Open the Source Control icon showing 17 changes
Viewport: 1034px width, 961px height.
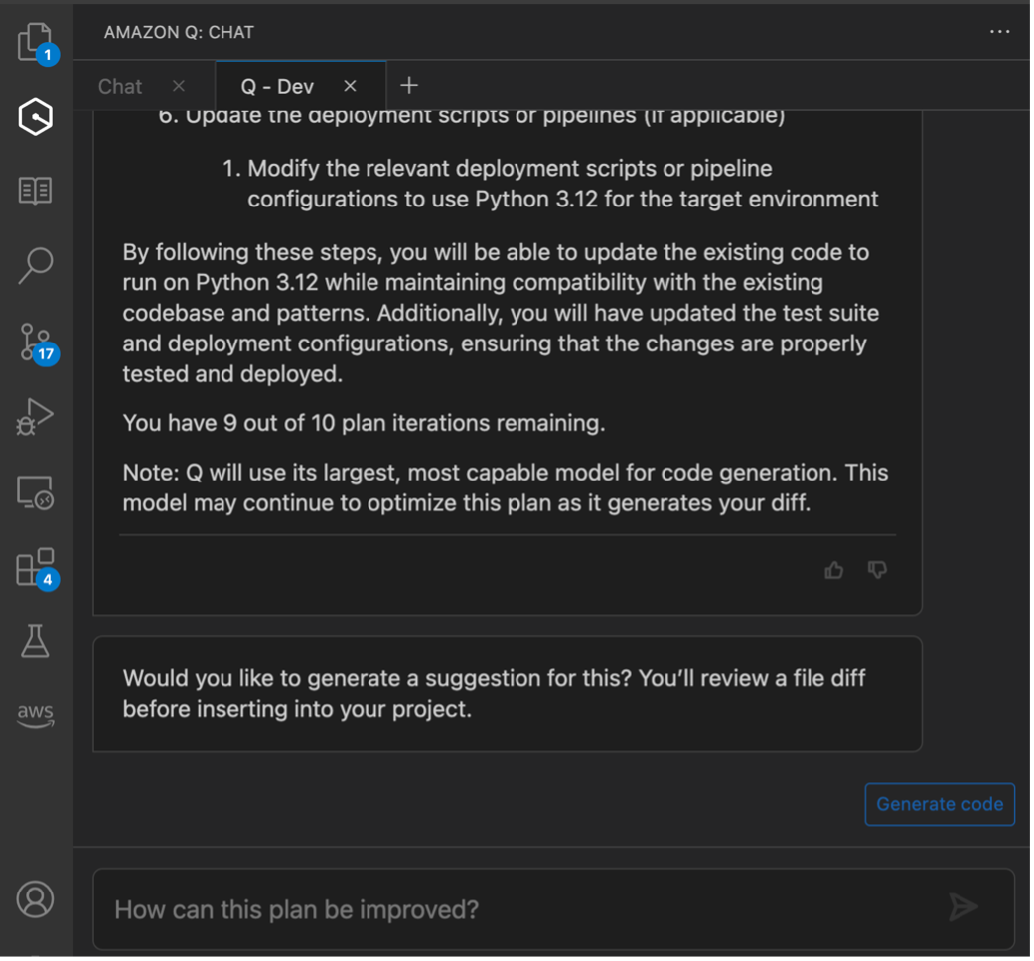(x=37, y=338)
